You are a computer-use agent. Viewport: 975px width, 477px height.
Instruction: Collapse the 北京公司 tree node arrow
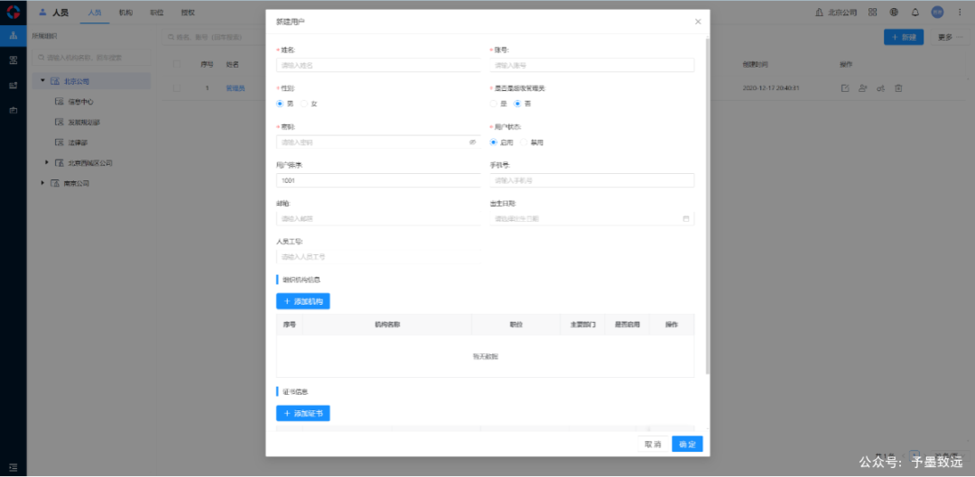coord(43,81)
